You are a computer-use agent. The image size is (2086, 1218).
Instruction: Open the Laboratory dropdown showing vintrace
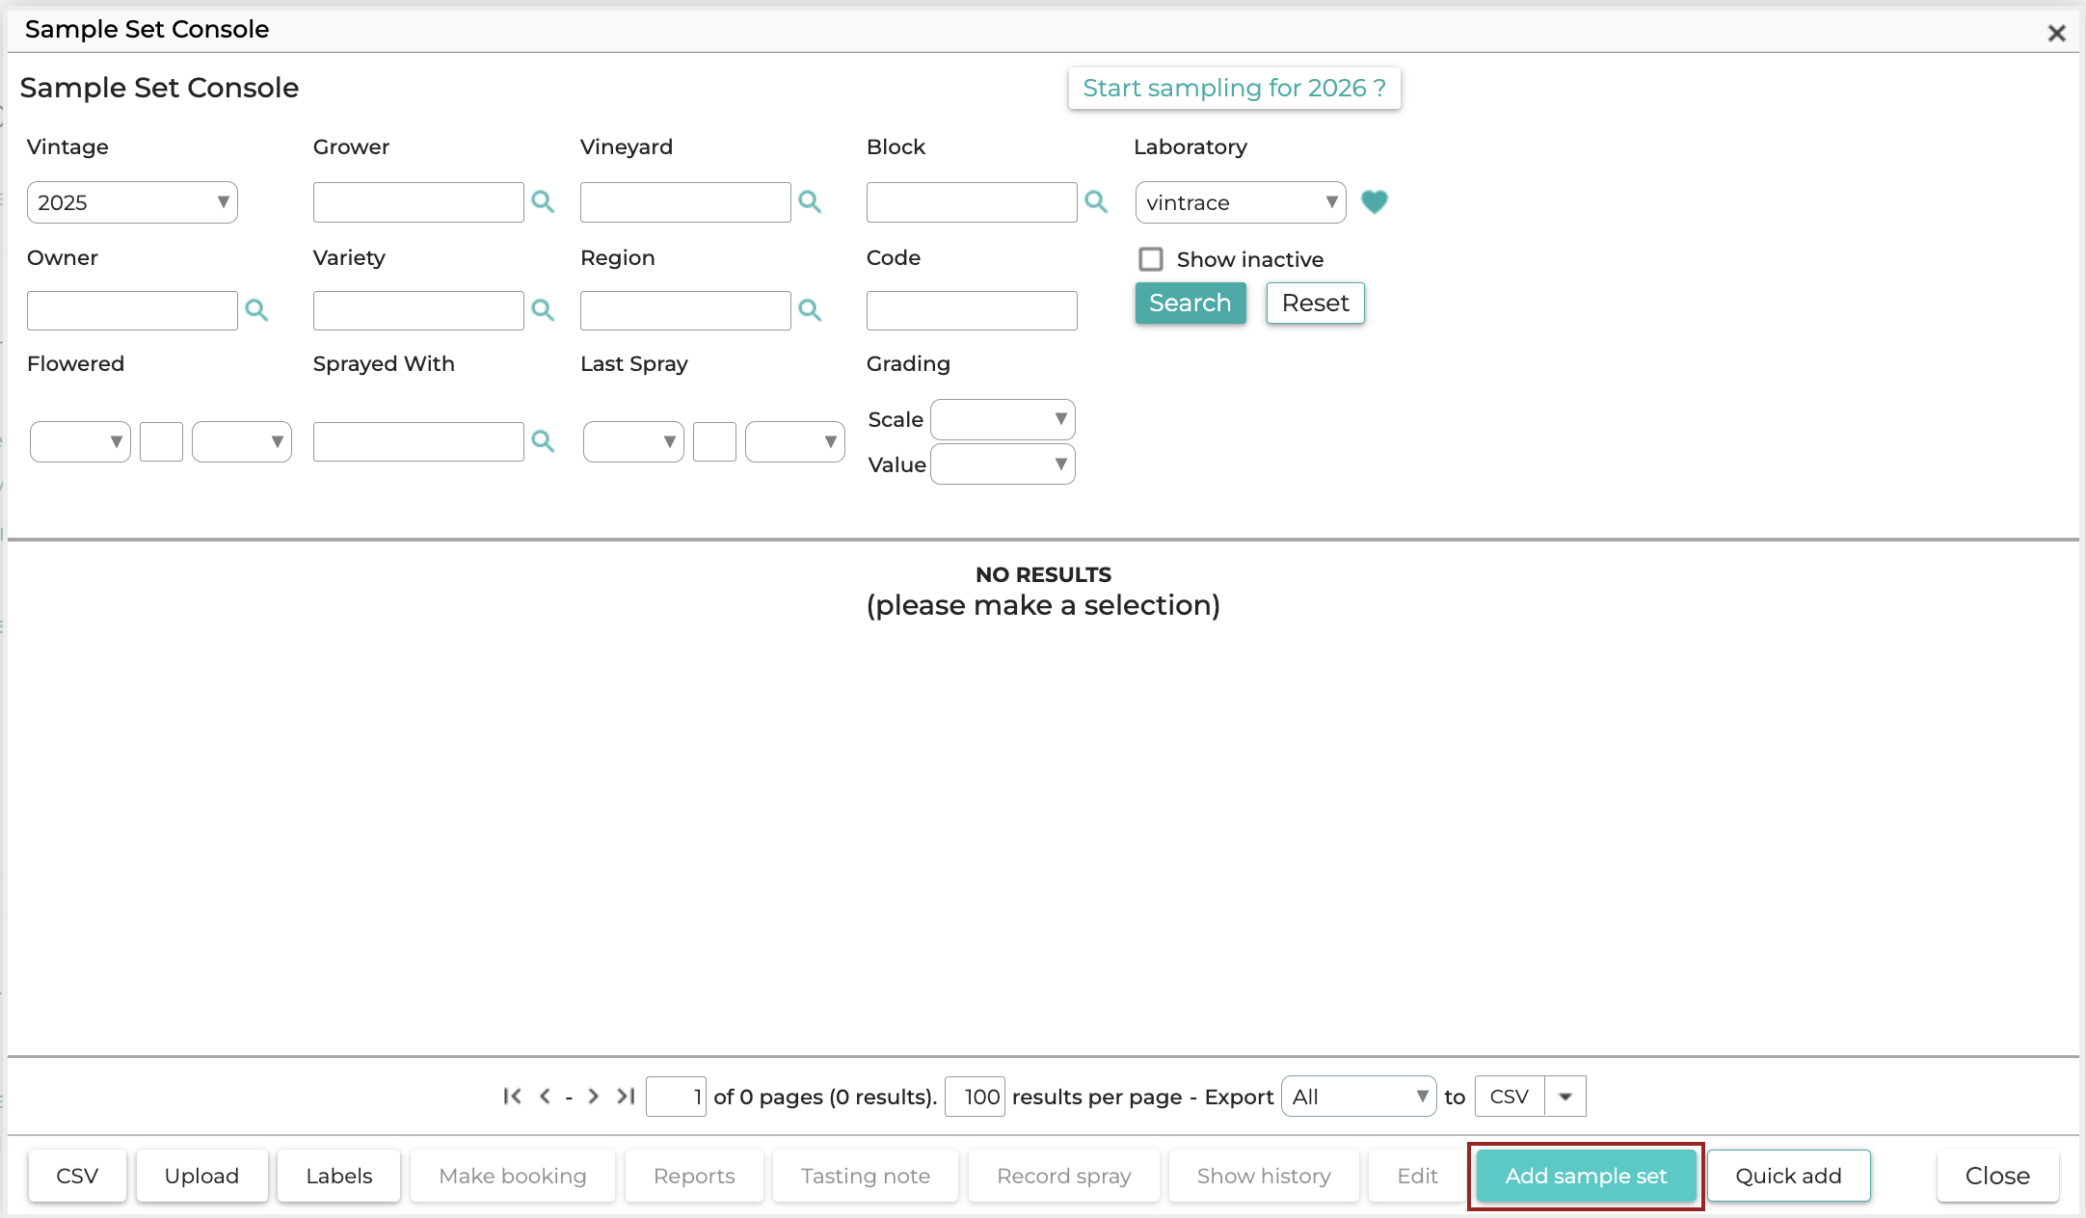pos(1240,202)
